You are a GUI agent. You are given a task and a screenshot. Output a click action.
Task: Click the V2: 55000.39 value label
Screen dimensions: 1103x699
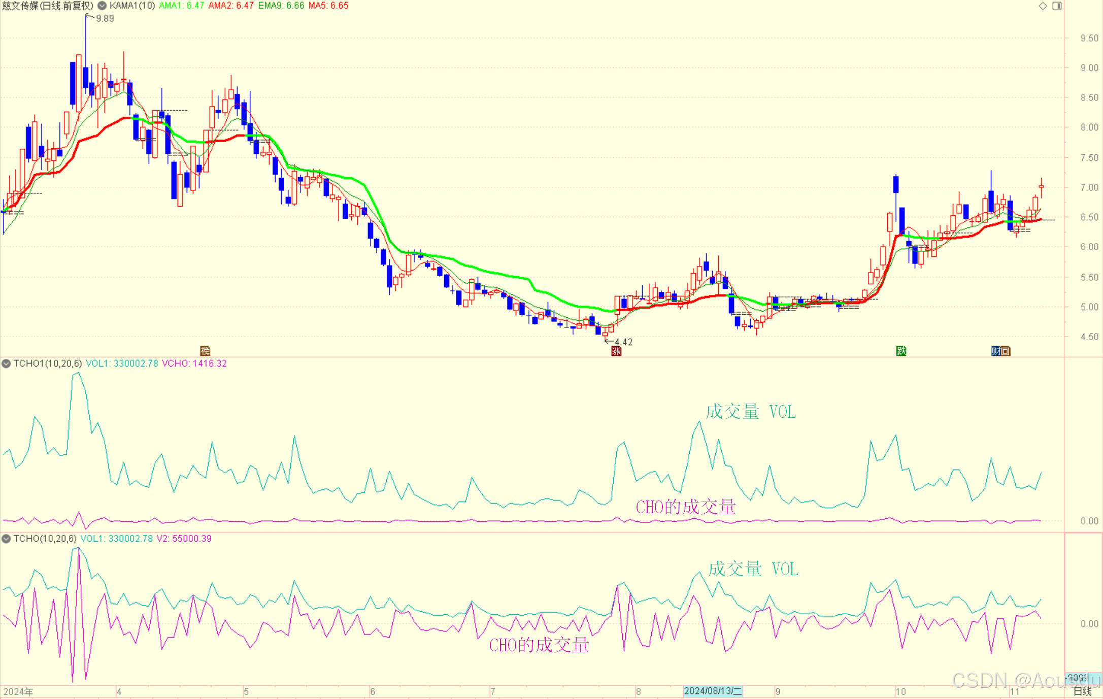click(x=184, y=539)
